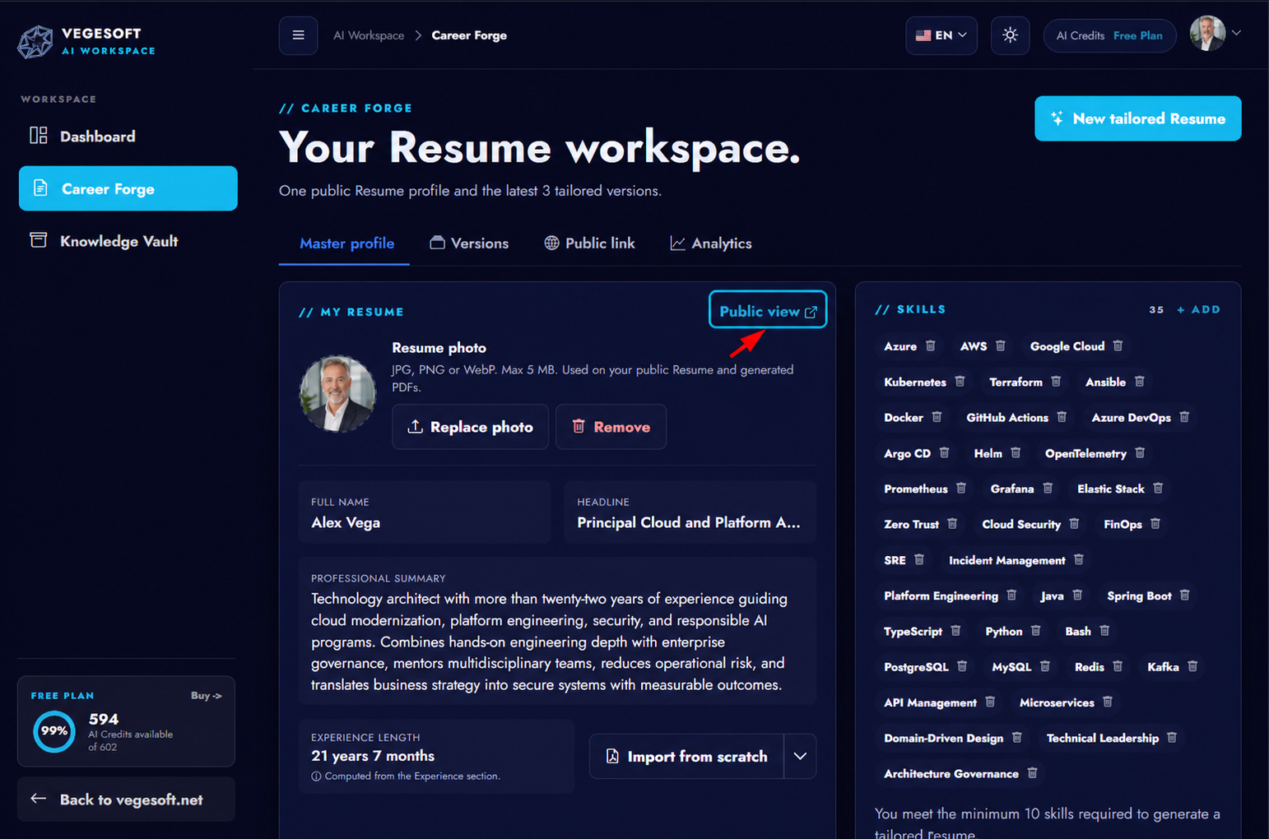Click the PostgreSQL skill label

[916, 667]
